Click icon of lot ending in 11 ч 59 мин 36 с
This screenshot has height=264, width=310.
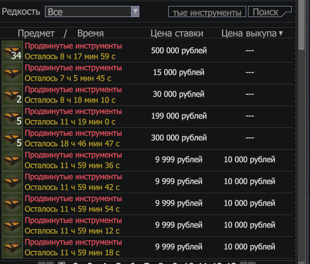12,160
